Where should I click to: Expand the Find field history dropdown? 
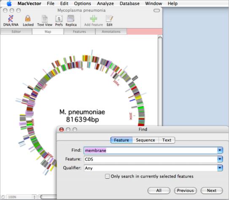[x=220, y=150]
